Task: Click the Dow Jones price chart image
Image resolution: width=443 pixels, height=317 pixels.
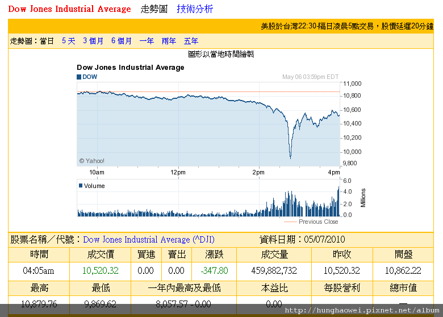Action: [208, 124]
